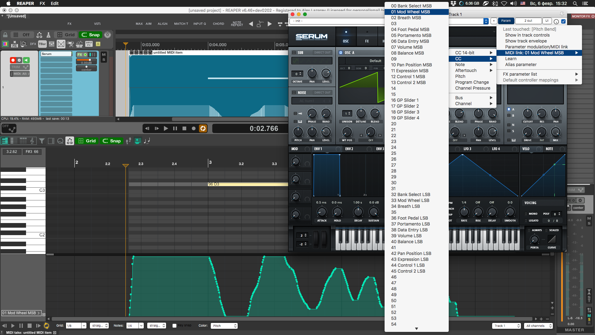595x335 pixels.
Task: Toggle the main toolbar Snap button
Action: [91, 35]
